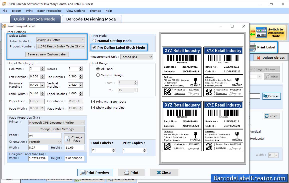
Task: Click the printer icon on Print button
Action: pos(127,173)
